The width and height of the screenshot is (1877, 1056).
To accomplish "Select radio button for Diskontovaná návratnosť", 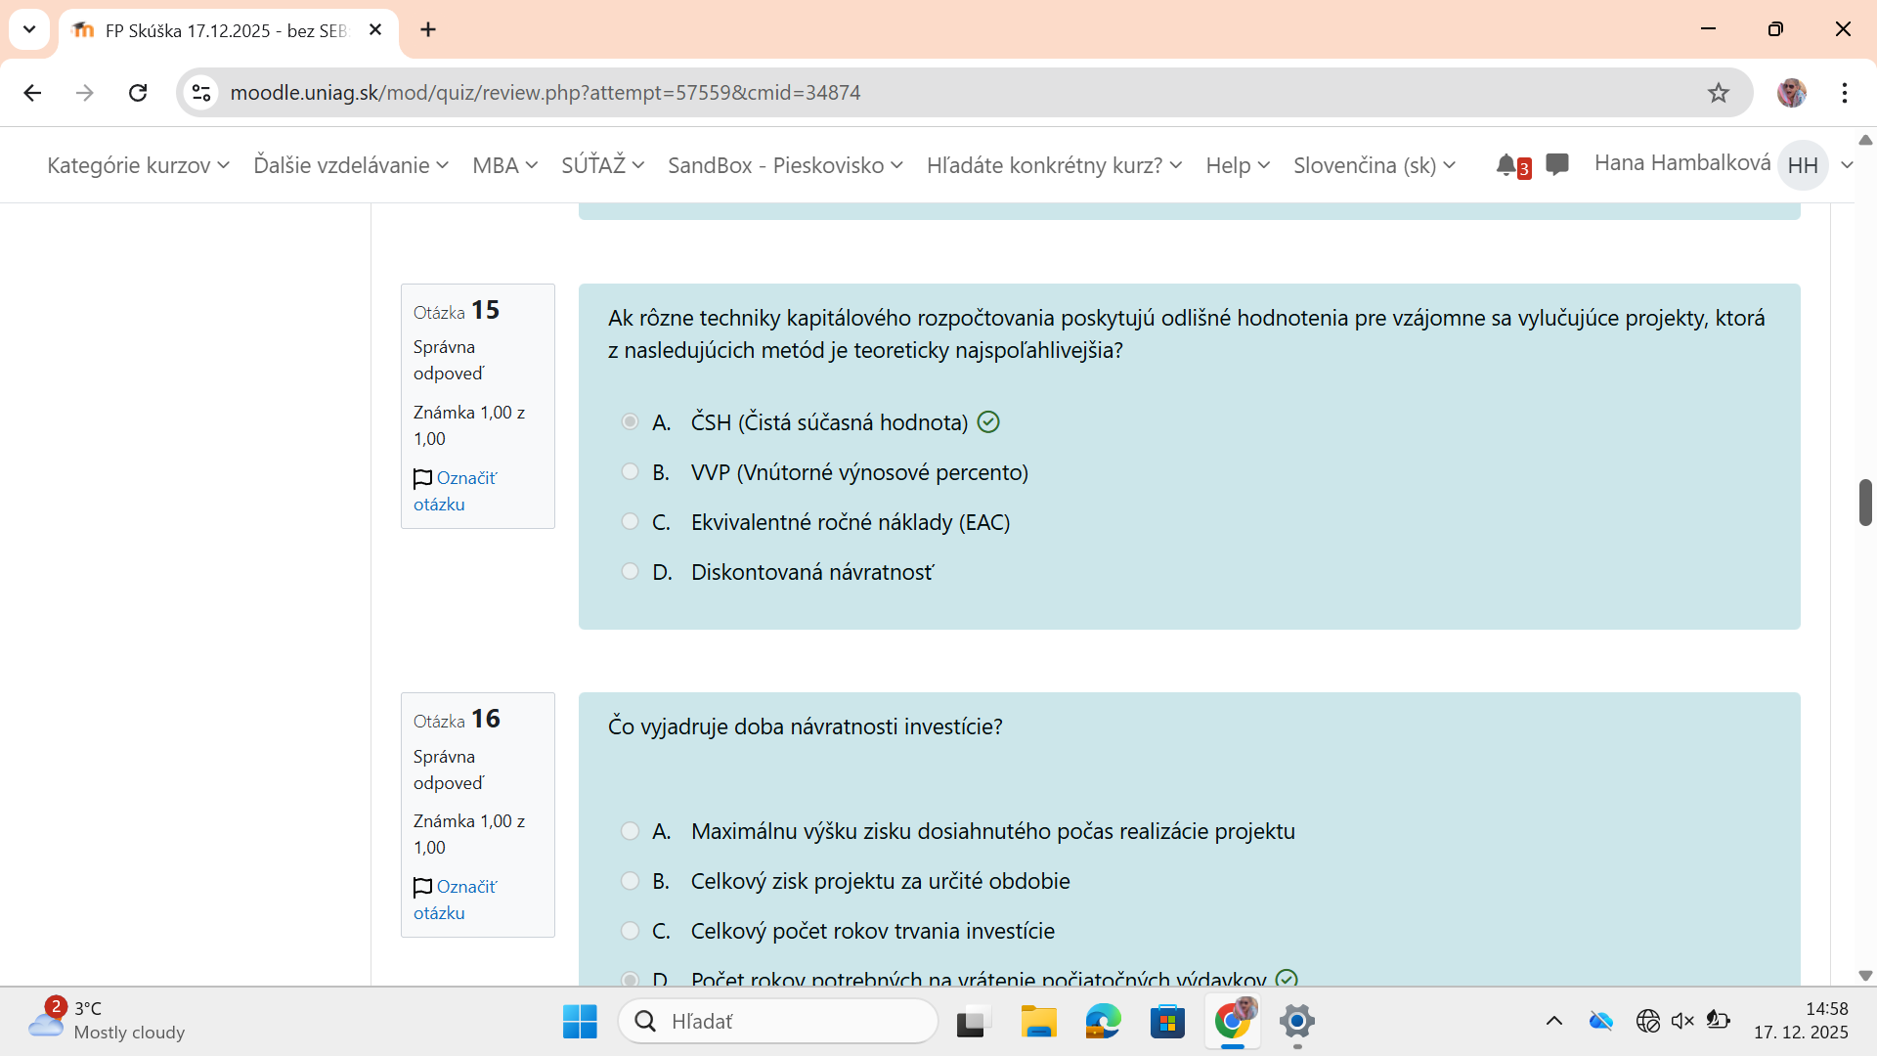I will [x=631, y=572].
